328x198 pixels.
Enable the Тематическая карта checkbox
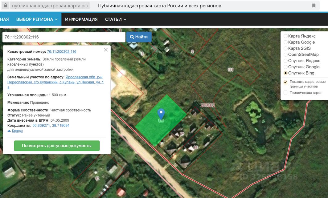pos(285,93)
